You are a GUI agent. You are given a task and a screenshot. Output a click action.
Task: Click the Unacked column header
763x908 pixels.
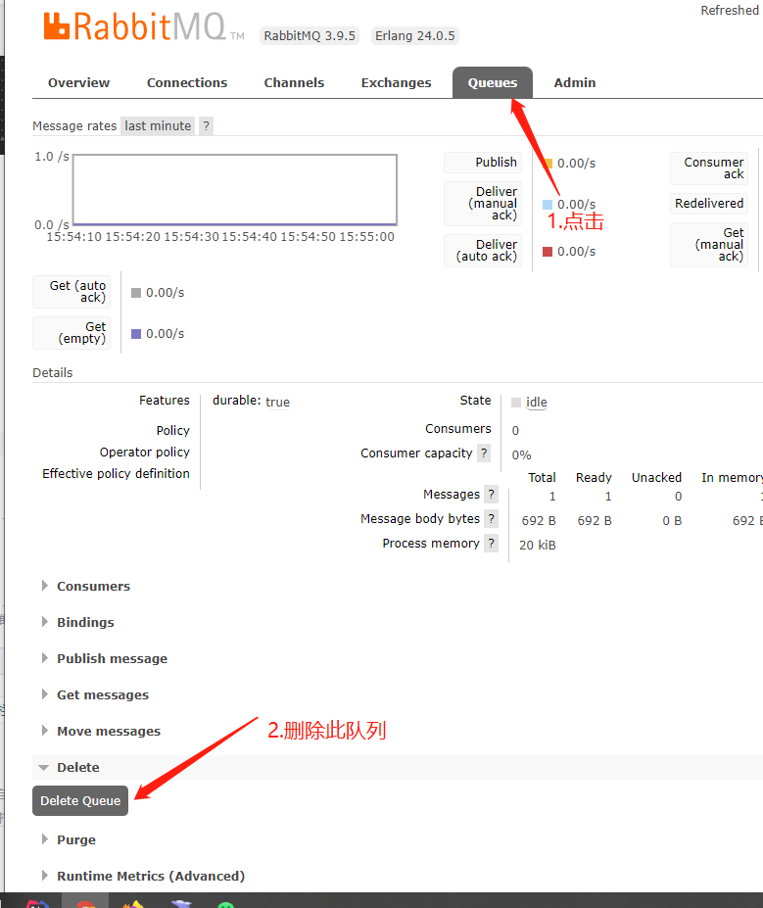(656, 477)
